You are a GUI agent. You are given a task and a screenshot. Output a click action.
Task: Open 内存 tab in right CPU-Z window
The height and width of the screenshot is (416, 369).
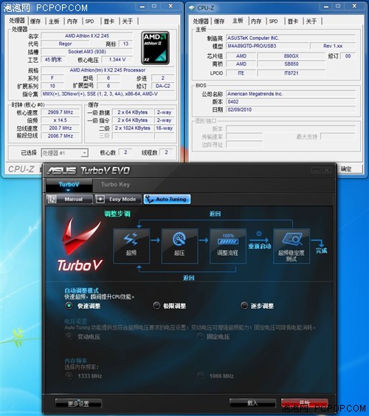coord(256,21)
